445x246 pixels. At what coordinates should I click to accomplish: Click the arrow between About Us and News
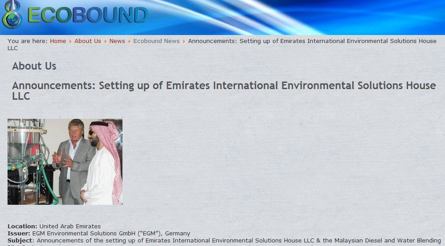tap(106, 41)
